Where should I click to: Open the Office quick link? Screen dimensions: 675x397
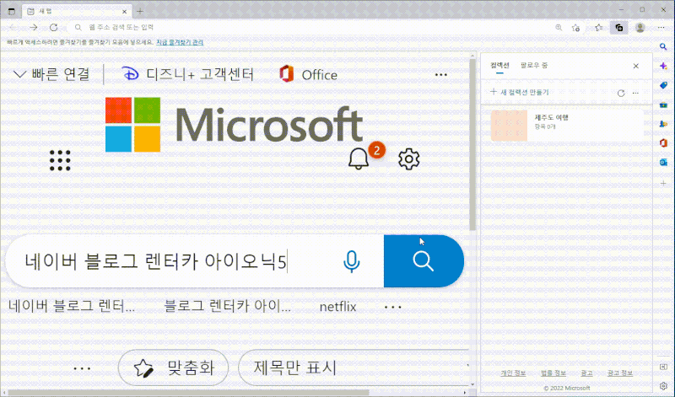pos(308,74)
